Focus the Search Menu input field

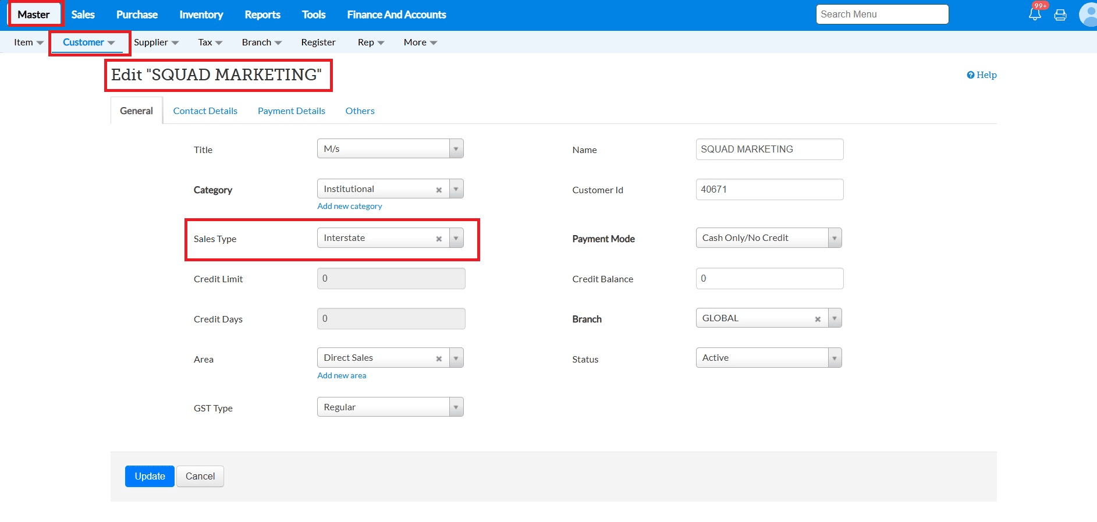coord(882,15)
